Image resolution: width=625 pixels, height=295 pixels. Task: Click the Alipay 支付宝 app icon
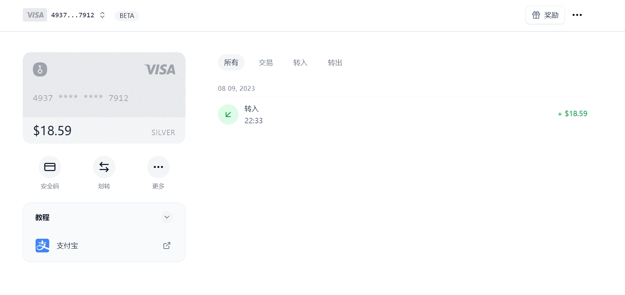[x=42, y=246]
